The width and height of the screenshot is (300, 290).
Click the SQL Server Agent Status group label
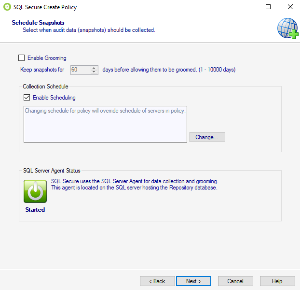click(52, 171)
